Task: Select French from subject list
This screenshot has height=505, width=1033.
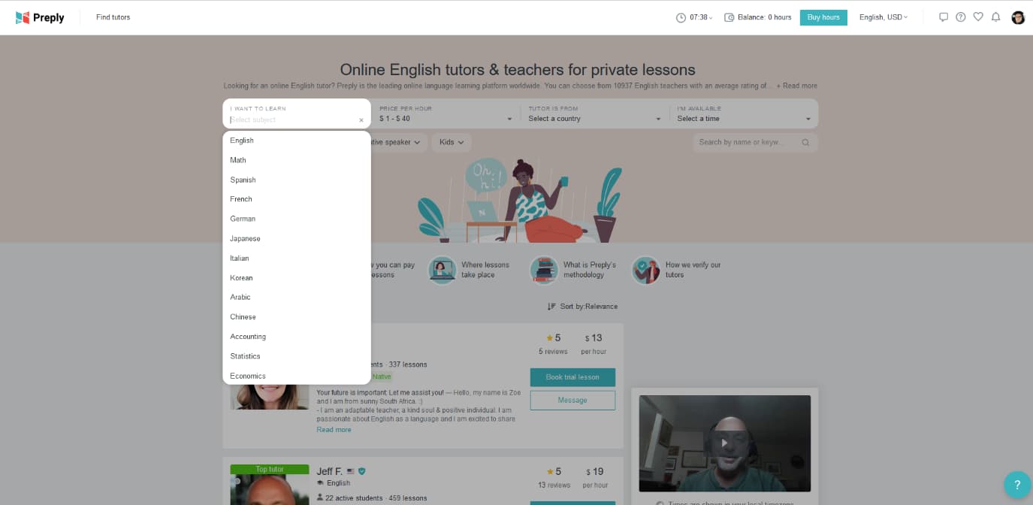Action: [297, 199]
